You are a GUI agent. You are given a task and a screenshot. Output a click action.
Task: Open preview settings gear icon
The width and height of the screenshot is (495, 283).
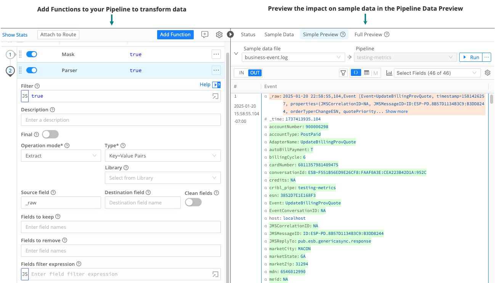(487, 72)
